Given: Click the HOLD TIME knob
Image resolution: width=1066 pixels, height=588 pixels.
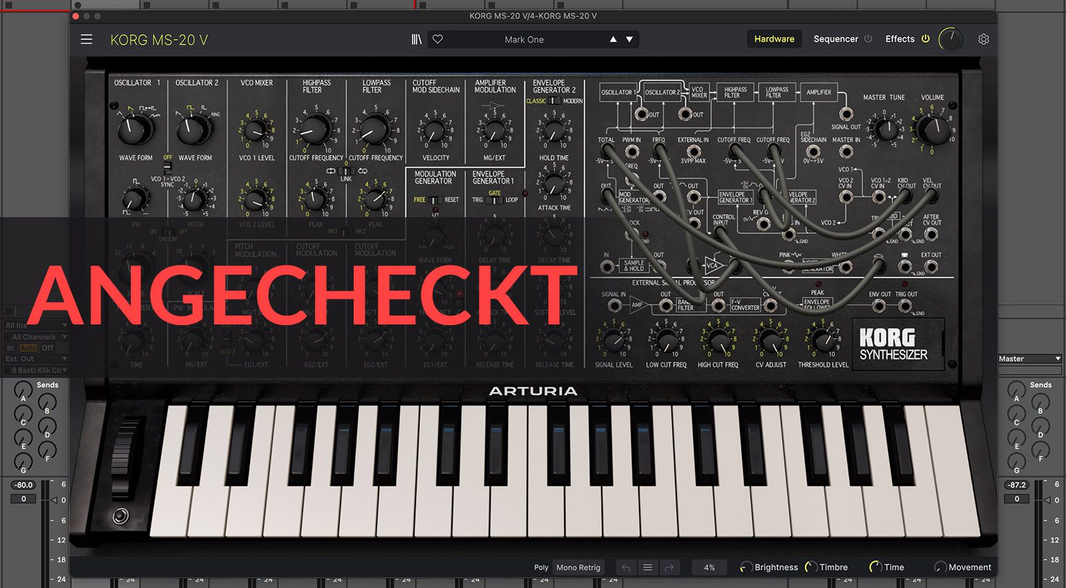Looking at the screenshot, I should [x=553, y=131].
